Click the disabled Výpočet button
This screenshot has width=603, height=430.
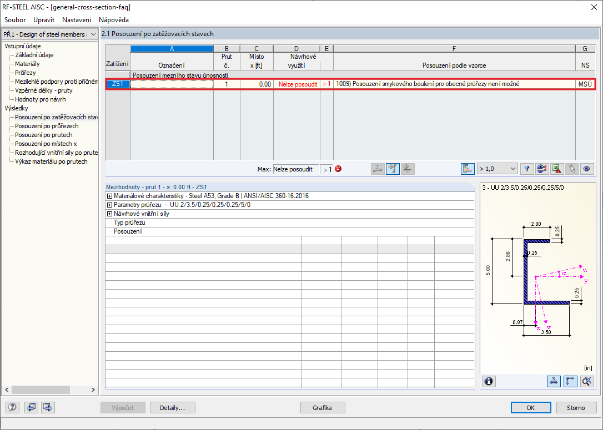[123, 408]
